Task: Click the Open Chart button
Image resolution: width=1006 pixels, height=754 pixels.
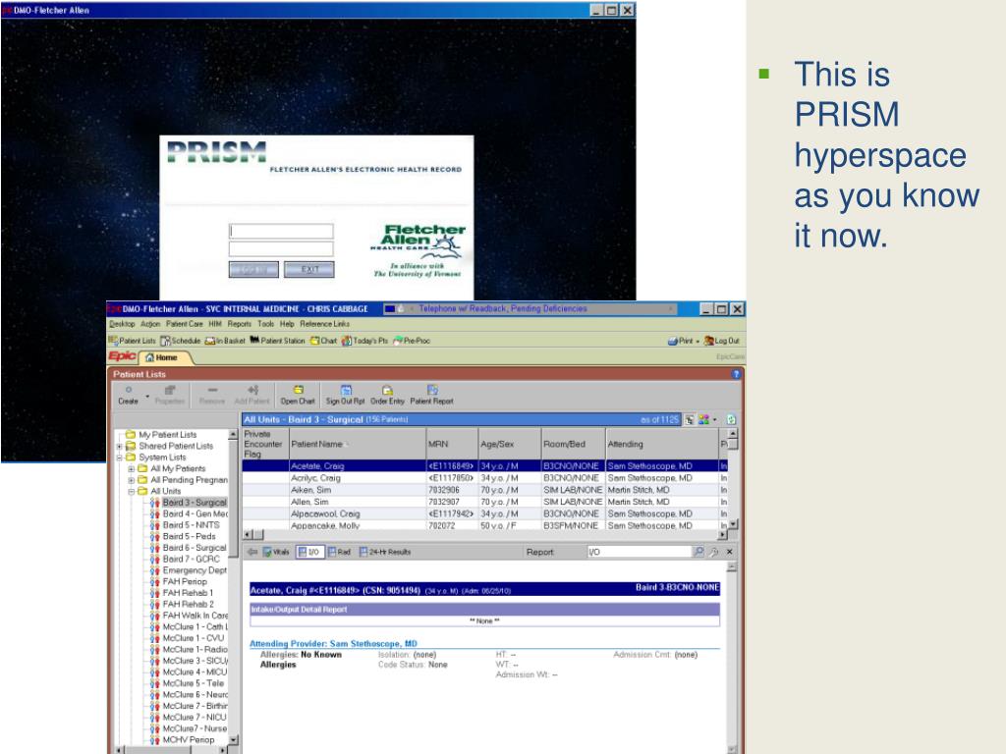Action: click(298, 395)
